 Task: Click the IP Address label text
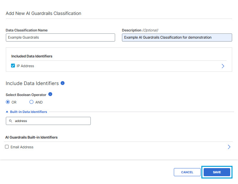(25, 66)
